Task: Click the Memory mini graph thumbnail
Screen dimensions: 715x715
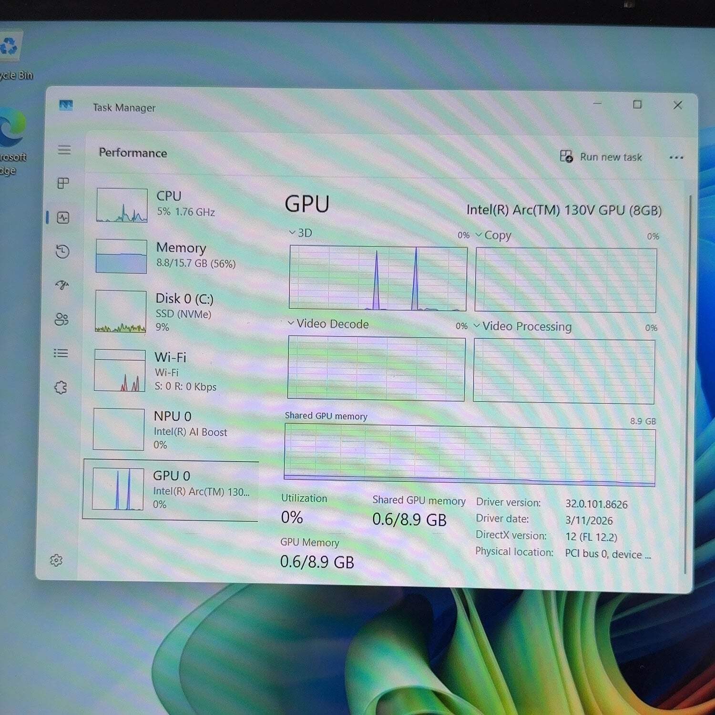Action: pyautogui.click(x=121, y=256)
